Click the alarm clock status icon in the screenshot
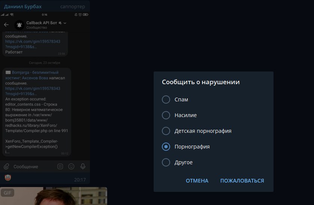Viewport: 314px width, 205px height. point(80,15)
